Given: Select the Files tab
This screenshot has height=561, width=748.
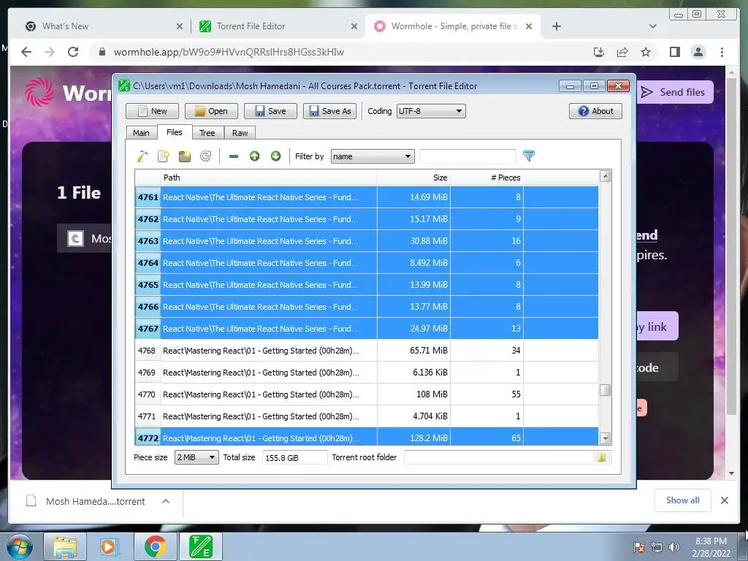Looking at the screenshot, I should pyautogui.click(x=174, y=132).
